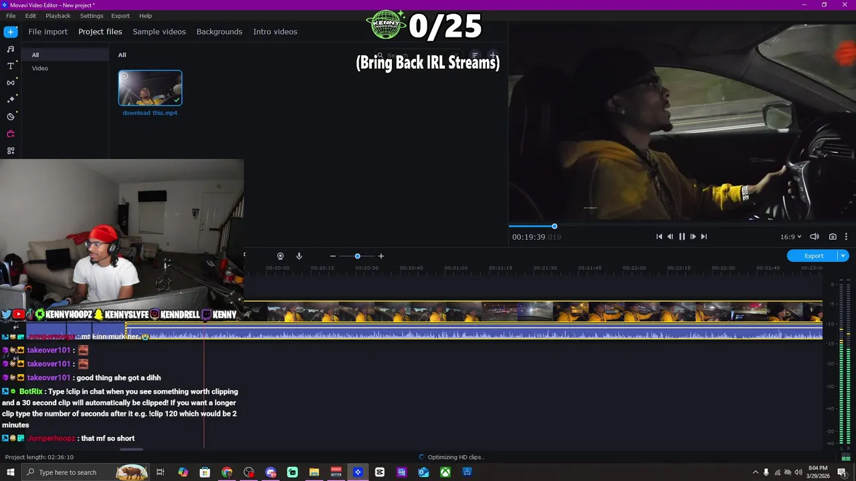Click the timeline video track clip strip
This screenshot has width=856, height=481.
(x=532, y=312)
